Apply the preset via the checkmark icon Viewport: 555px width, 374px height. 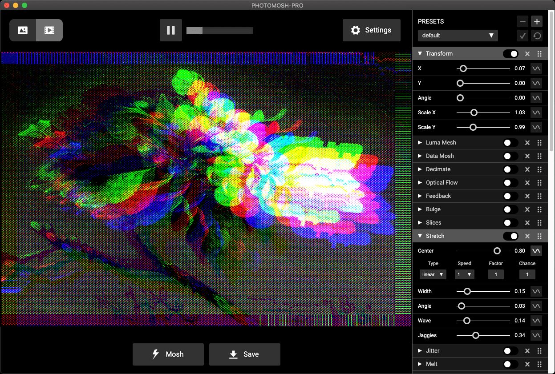click(x=522, y=36)
